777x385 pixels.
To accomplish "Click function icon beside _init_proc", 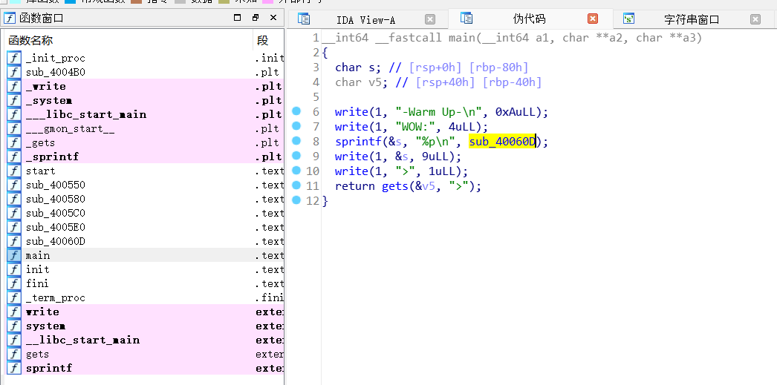I will tap(14, 58).
